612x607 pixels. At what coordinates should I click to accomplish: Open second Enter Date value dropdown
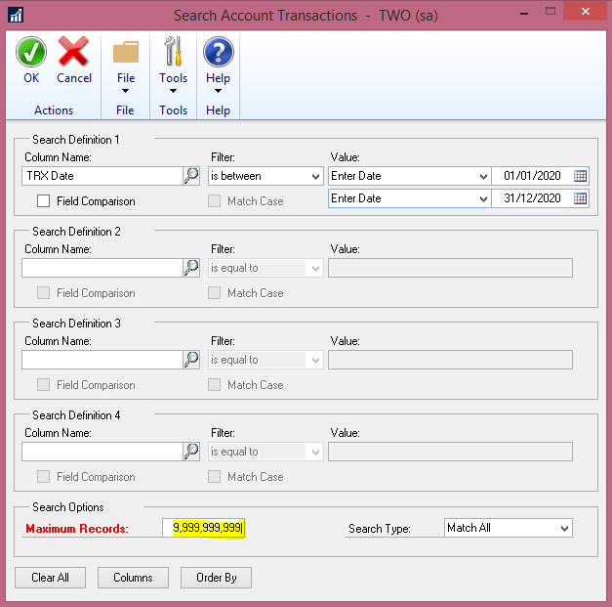[409, 198]
